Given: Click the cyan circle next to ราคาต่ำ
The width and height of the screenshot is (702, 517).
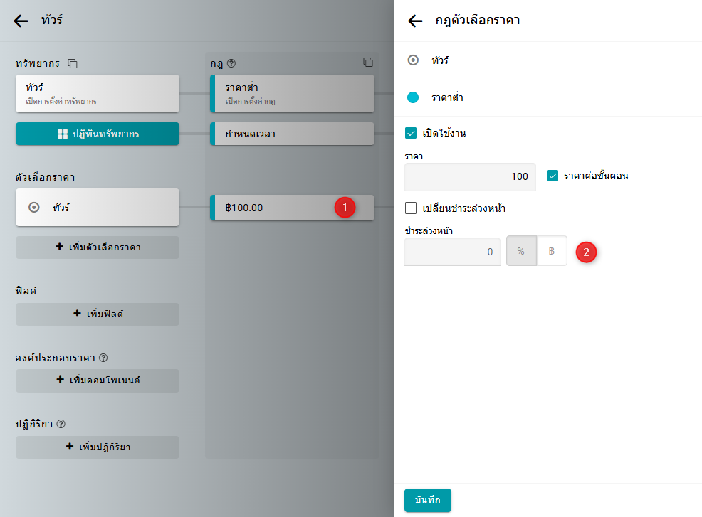Looking at the screenshot, I should [413, 97].
